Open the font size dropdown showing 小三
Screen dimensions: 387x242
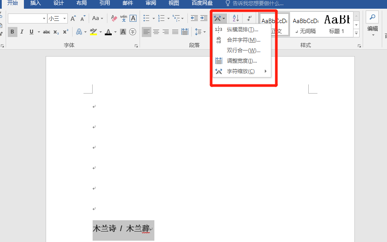(57, 18)
